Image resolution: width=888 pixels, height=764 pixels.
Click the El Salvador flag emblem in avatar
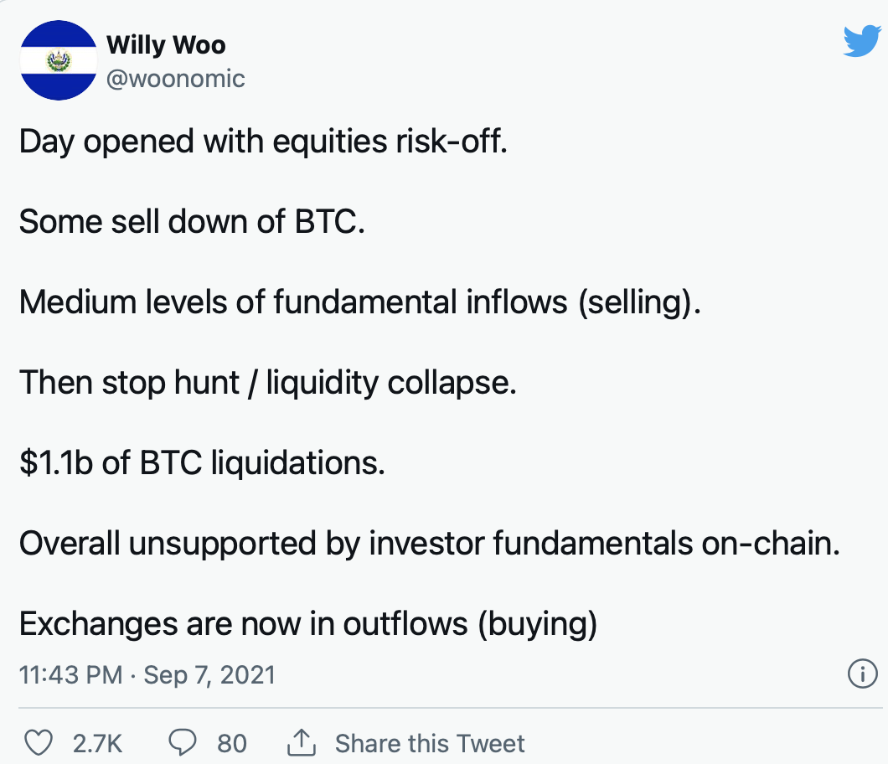(59, 60)
